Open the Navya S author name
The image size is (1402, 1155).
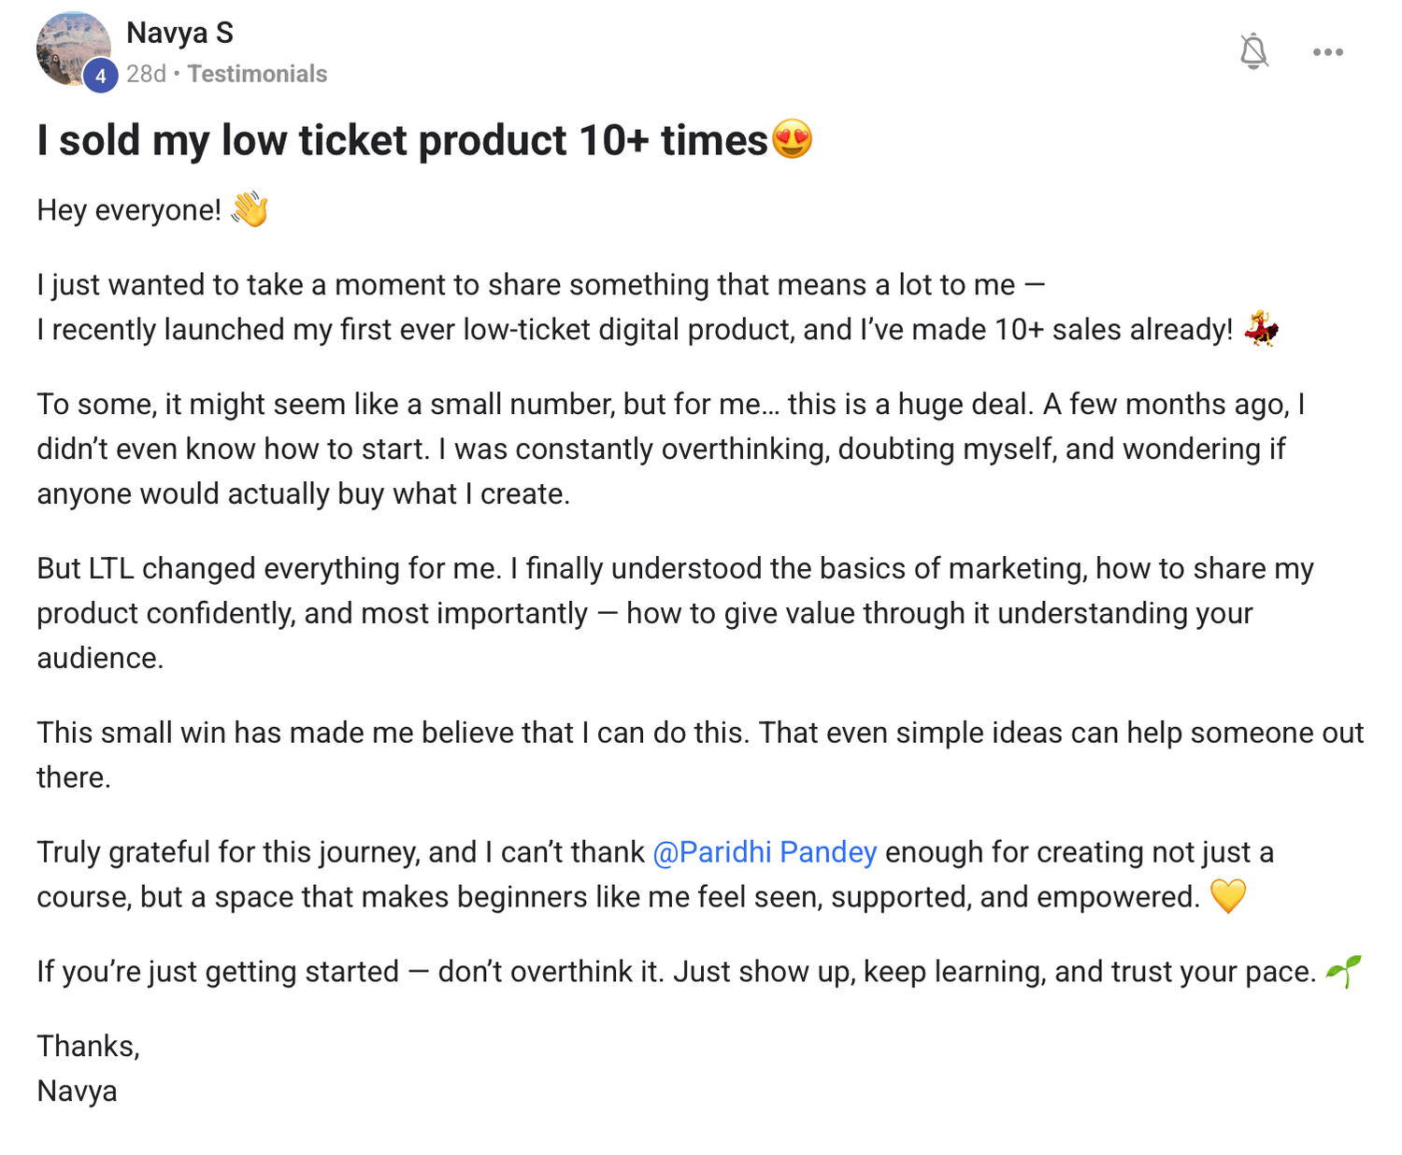179,33
